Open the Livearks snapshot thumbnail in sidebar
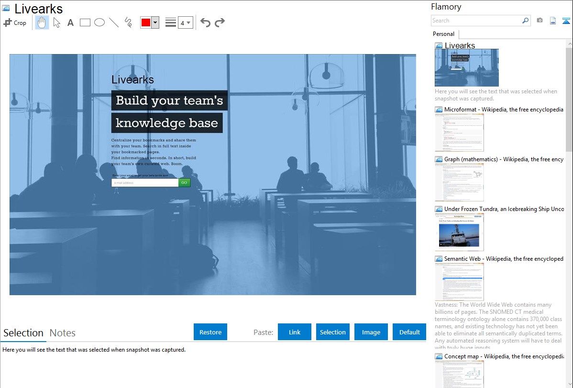This screenshot has width=573, height=388. coord(467,67)
